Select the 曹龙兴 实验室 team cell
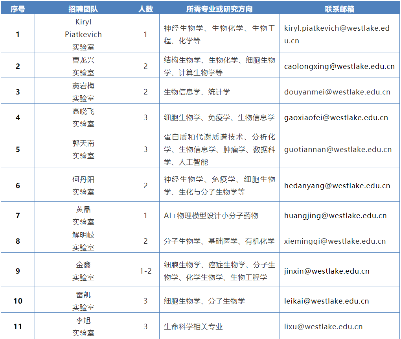 tap(83, 65)
